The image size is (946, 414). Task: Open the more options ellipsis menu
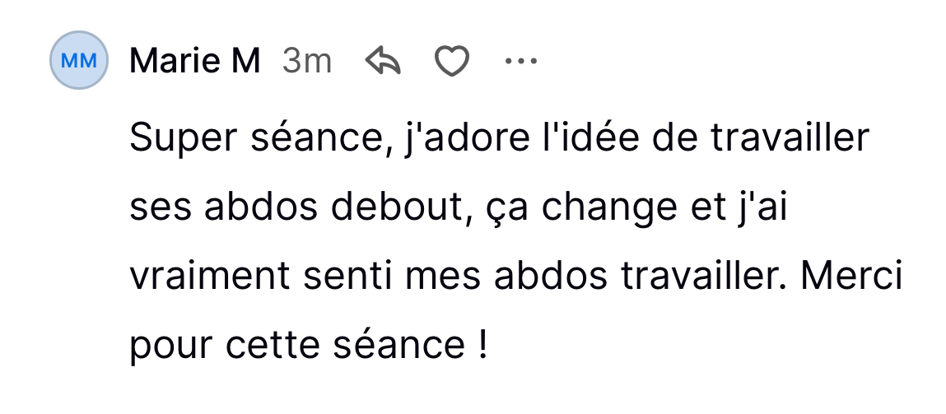pyautogui.click(x=520, y=61)
